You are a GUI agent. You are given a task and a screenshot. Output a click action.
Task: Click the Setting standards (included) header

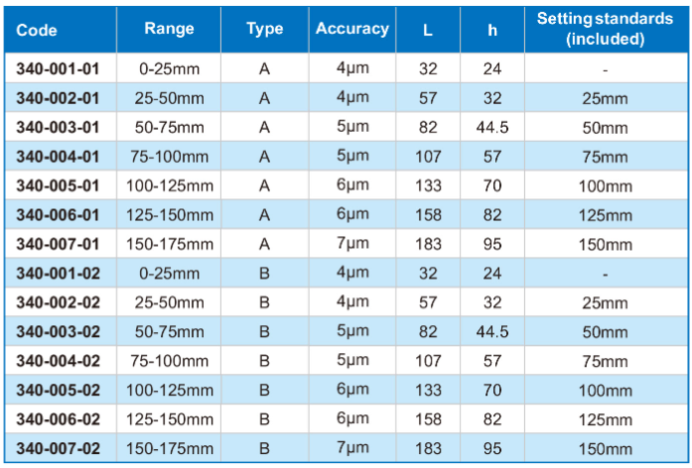tap(605, 29)
